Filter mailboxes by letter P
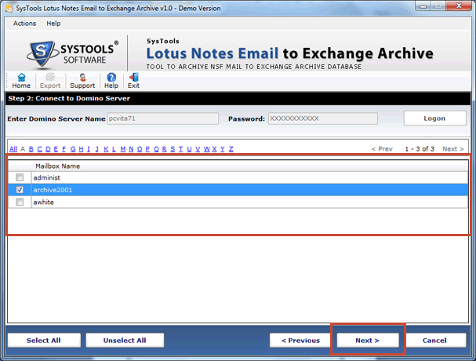The image size is (476, 361). (x=147, y=149)
